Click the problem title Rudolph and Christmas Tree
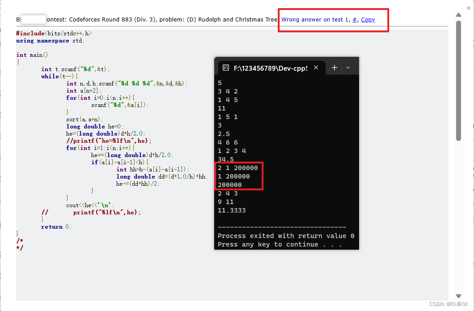Image resolution: width=474 pixels, height=311 pixels. (x=237, y=19)
